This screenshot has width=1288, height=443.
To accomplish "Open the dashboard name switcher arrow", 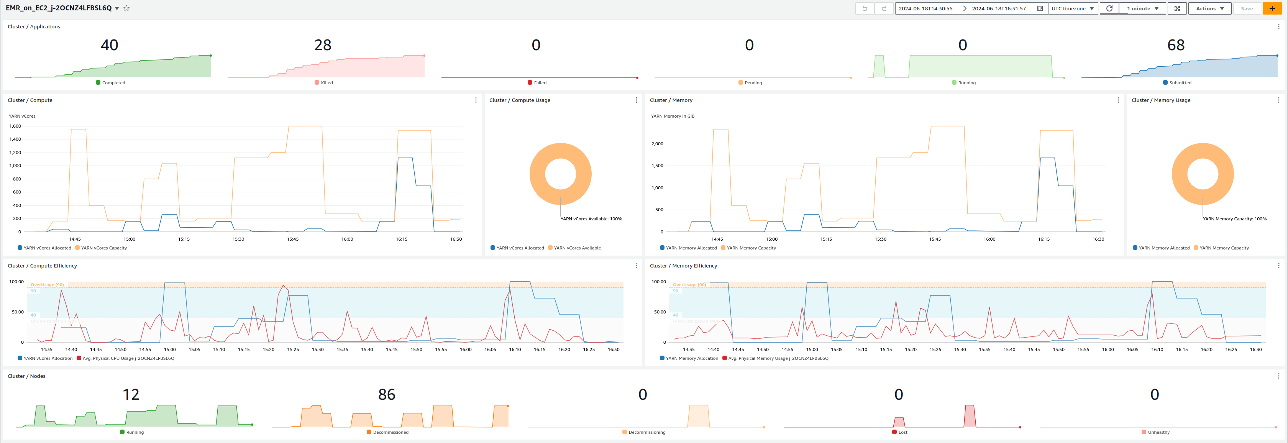I will (x=117, y=8).
